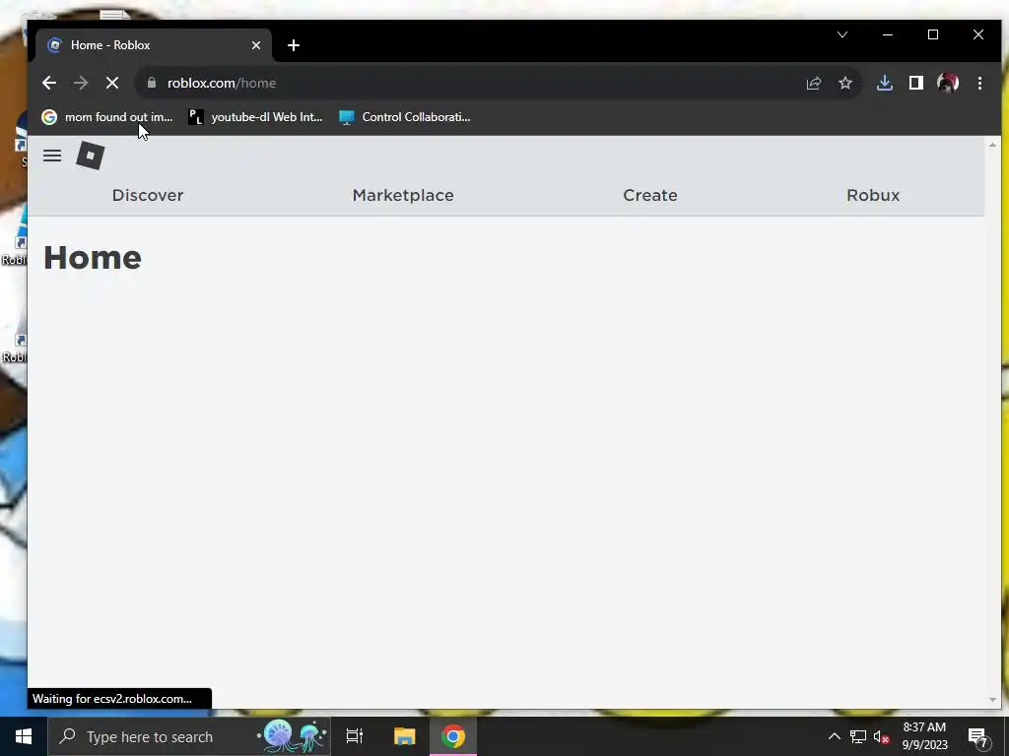
Task: Open 'mom found out im...' bookmark
Action: click(107, 117)
